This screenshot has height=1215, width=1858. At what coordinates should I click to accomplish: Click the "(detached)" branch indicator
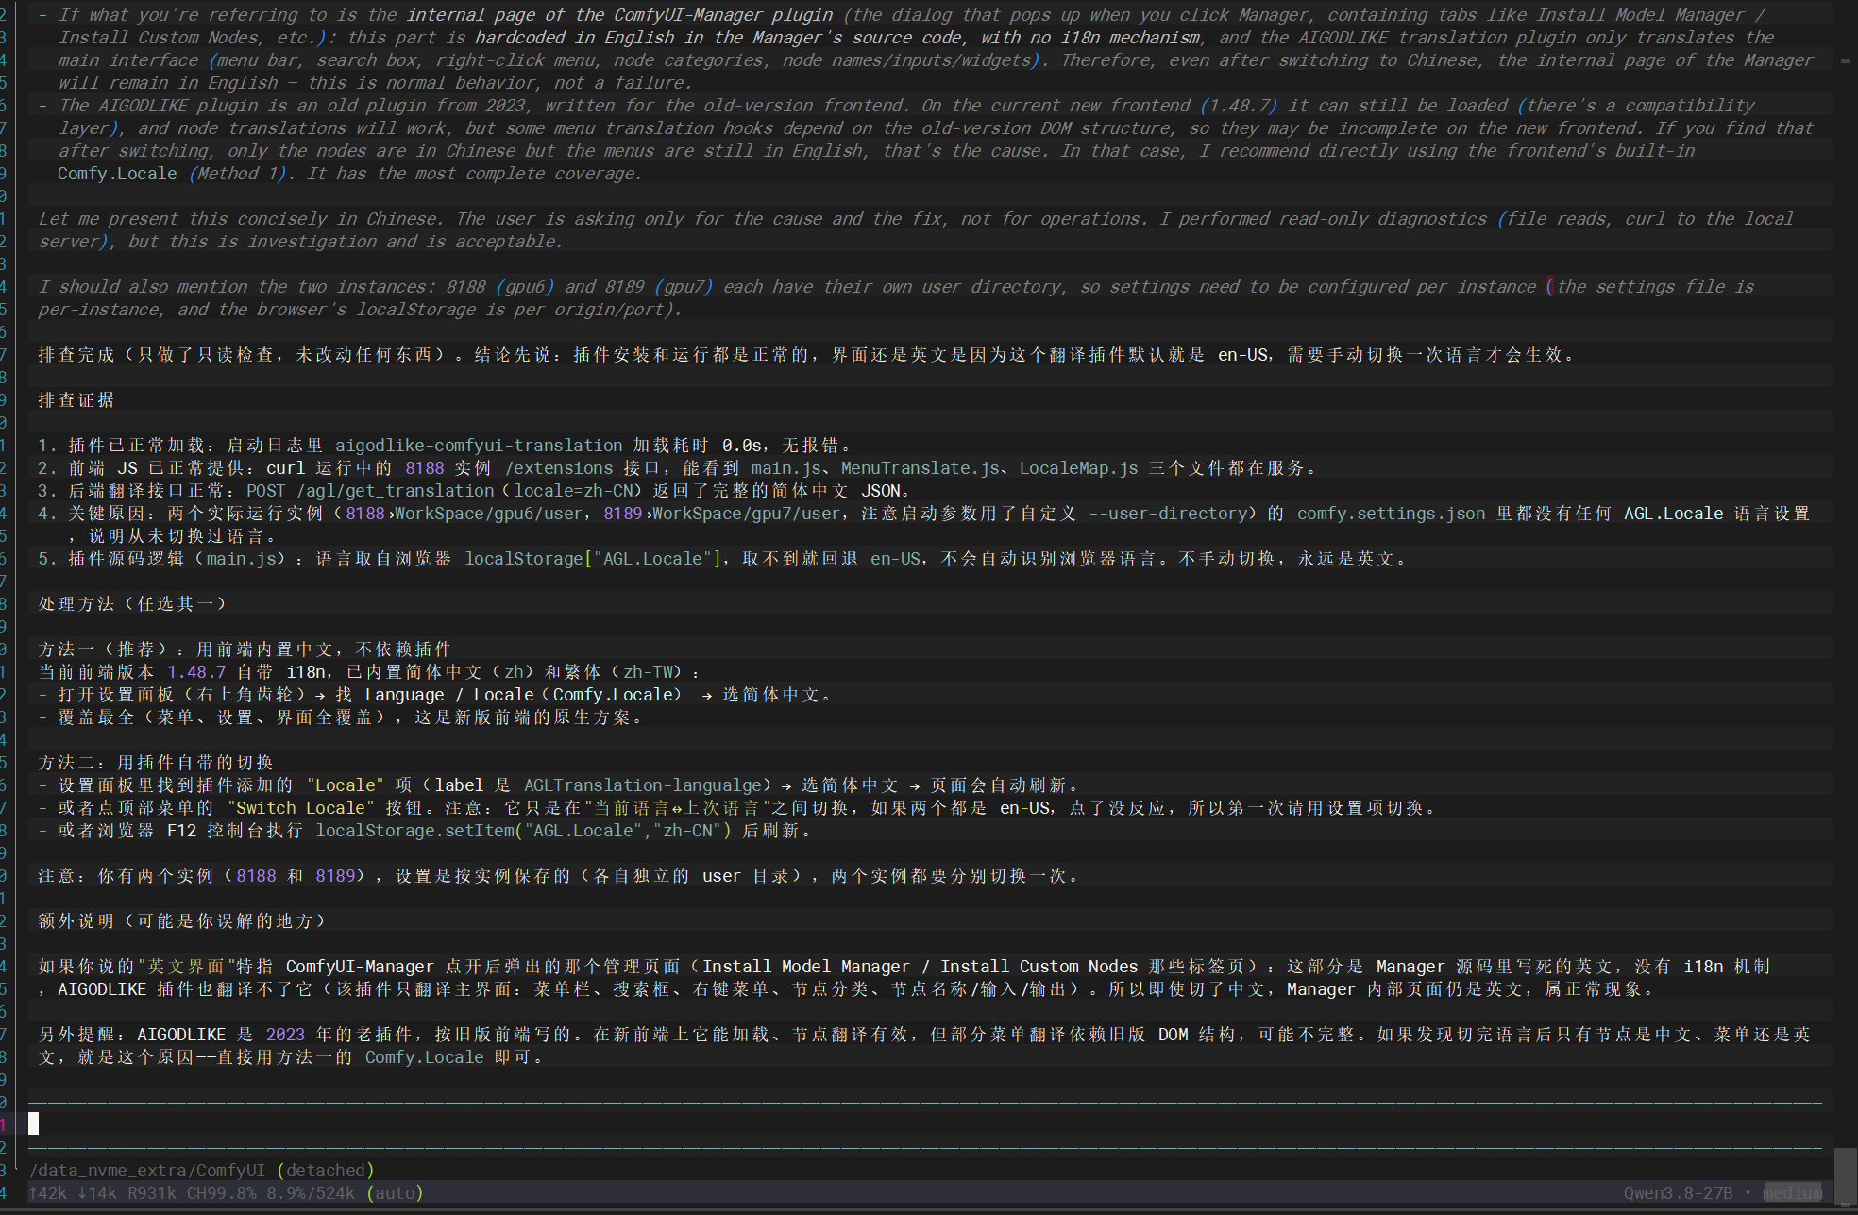(326, 1171)
